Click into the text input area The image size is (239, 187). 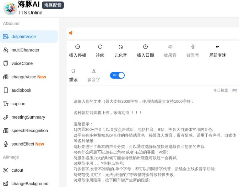coord(154,141)
